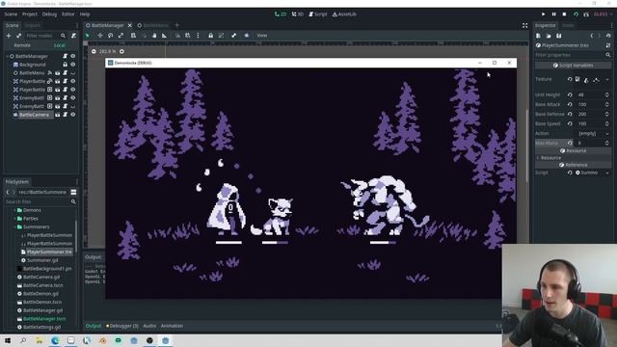Open Windows Start menu
617x347 pixels.
8,340
